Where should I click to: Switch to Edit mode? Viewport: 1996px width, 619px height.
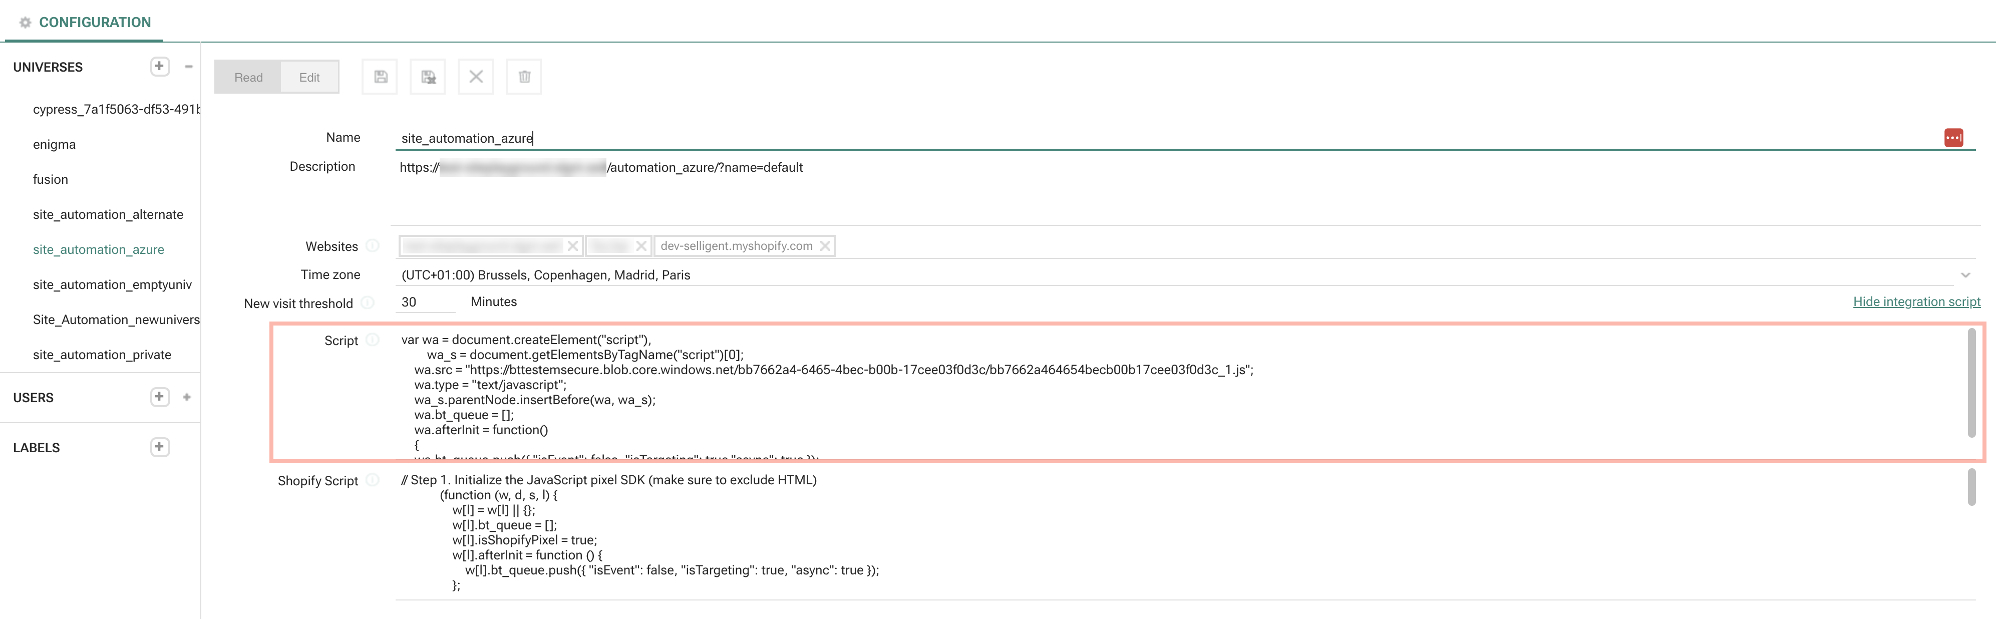pyautogui.click(x=309, y=78)
